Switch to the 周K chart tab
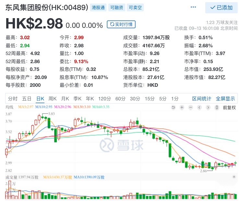The image size is (243, 201). (x=53, y=98)
